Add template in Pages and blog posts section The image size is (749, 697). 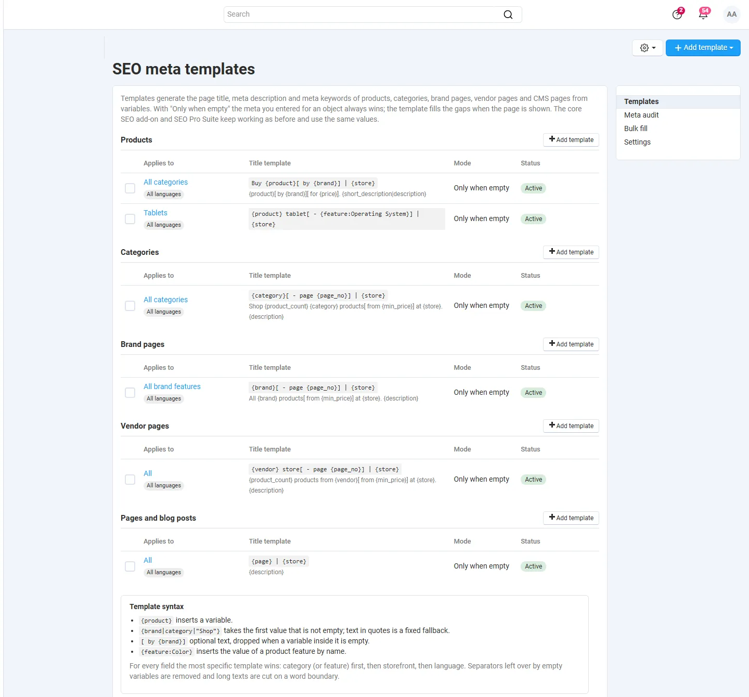click(571, 518)
